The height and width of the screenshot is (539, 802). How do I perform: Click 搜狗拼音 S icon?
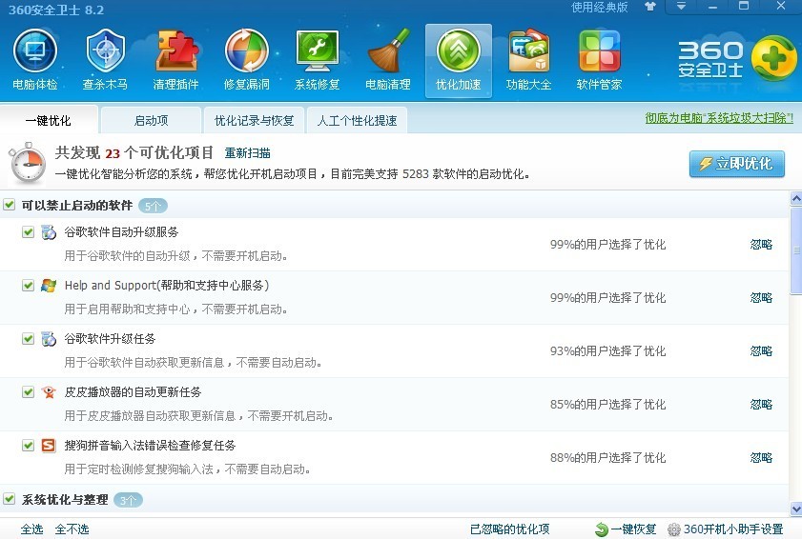[x=49, y=445]
